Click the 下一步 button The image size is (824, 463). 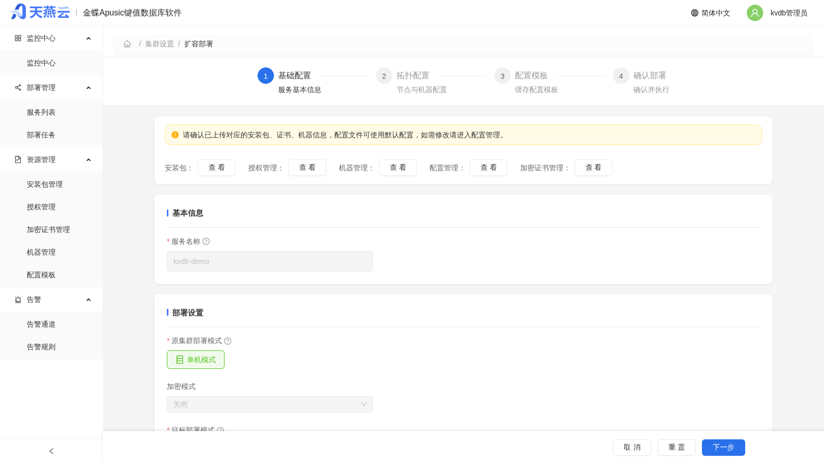tap(724, 448)
